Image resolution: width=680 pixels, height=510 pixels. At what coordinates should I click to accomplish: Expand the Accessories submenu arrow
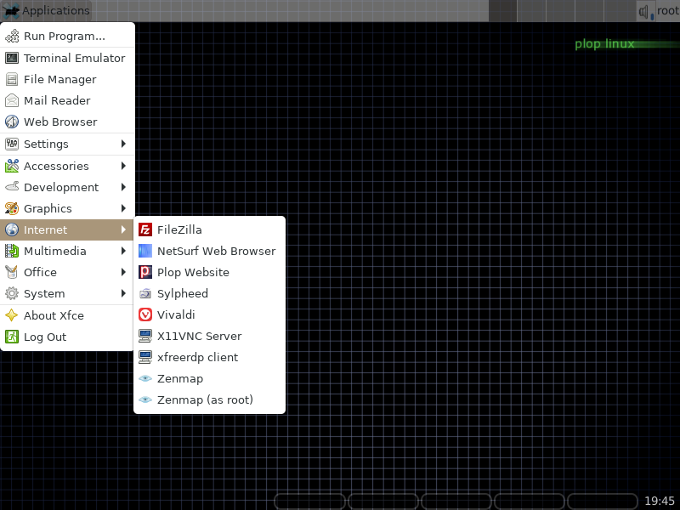coord(123,166)
